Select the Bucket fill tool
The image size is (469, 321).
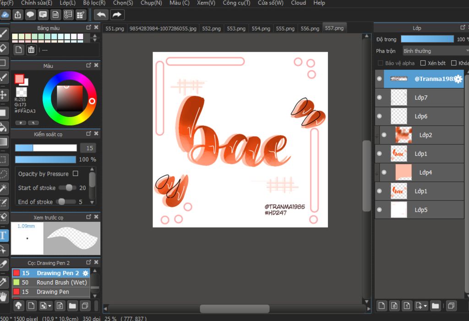4,127
